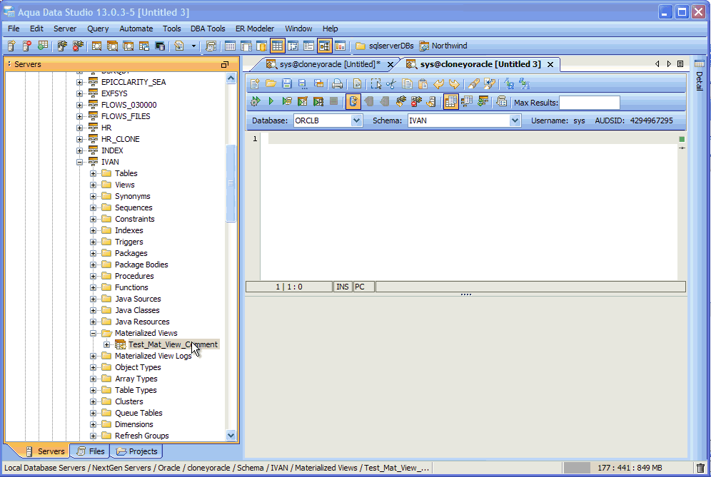Select the EPICCLARITY_SEA schema

(x=133, y=82)
